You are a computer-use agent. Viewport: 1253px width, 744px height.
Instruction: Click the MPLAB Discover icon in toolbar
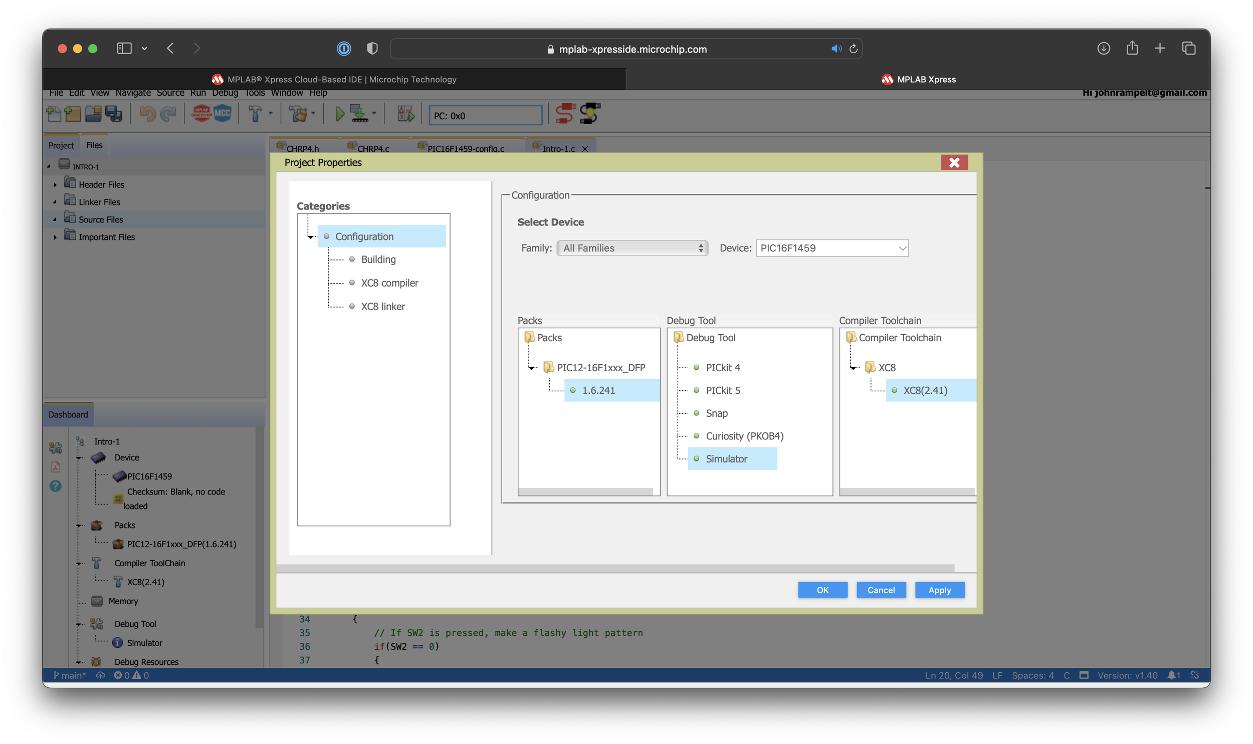point(201,114)
